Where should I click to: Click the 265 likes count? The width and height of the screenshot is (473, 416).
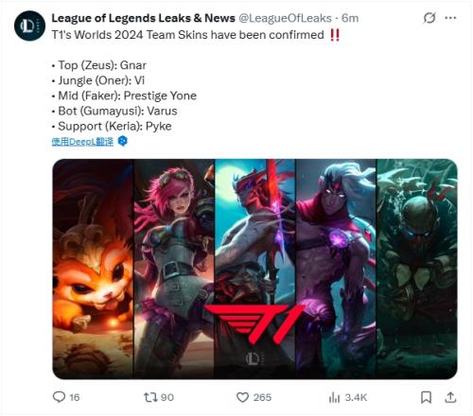pyautogui.click(x=262, y=397)
